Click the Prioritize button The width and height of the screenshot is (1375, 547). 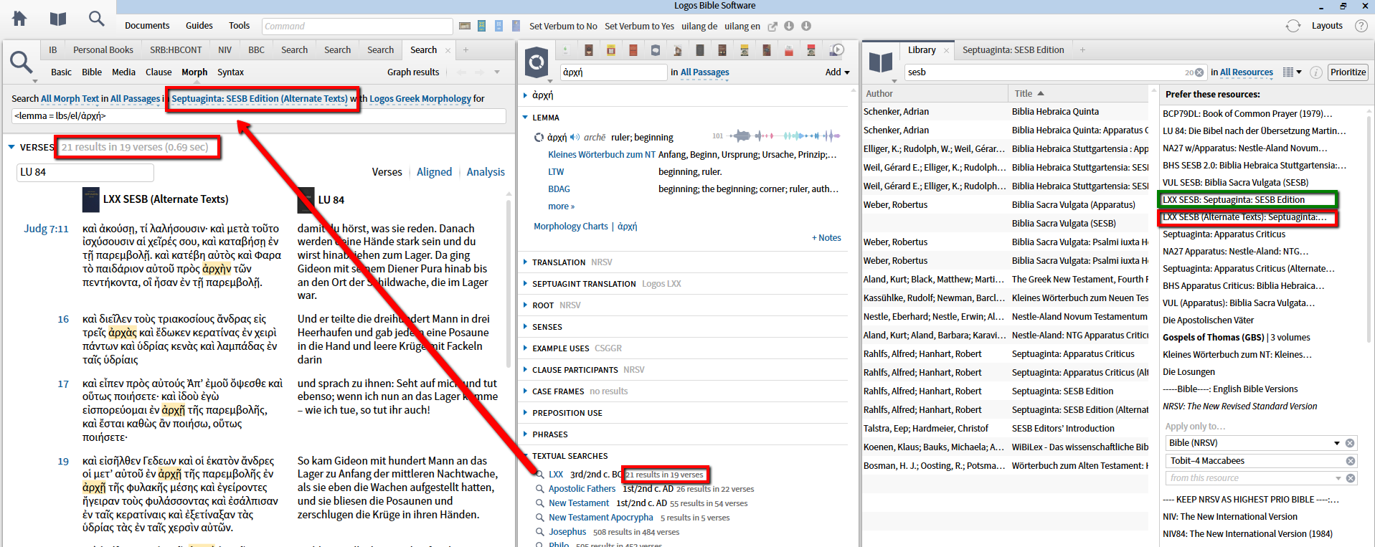pos(1348,72)
